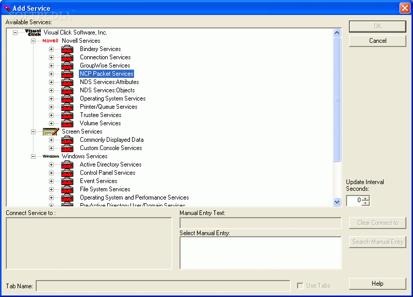Click the services list vertical scrollbar thumb

[x=337, y=100]
